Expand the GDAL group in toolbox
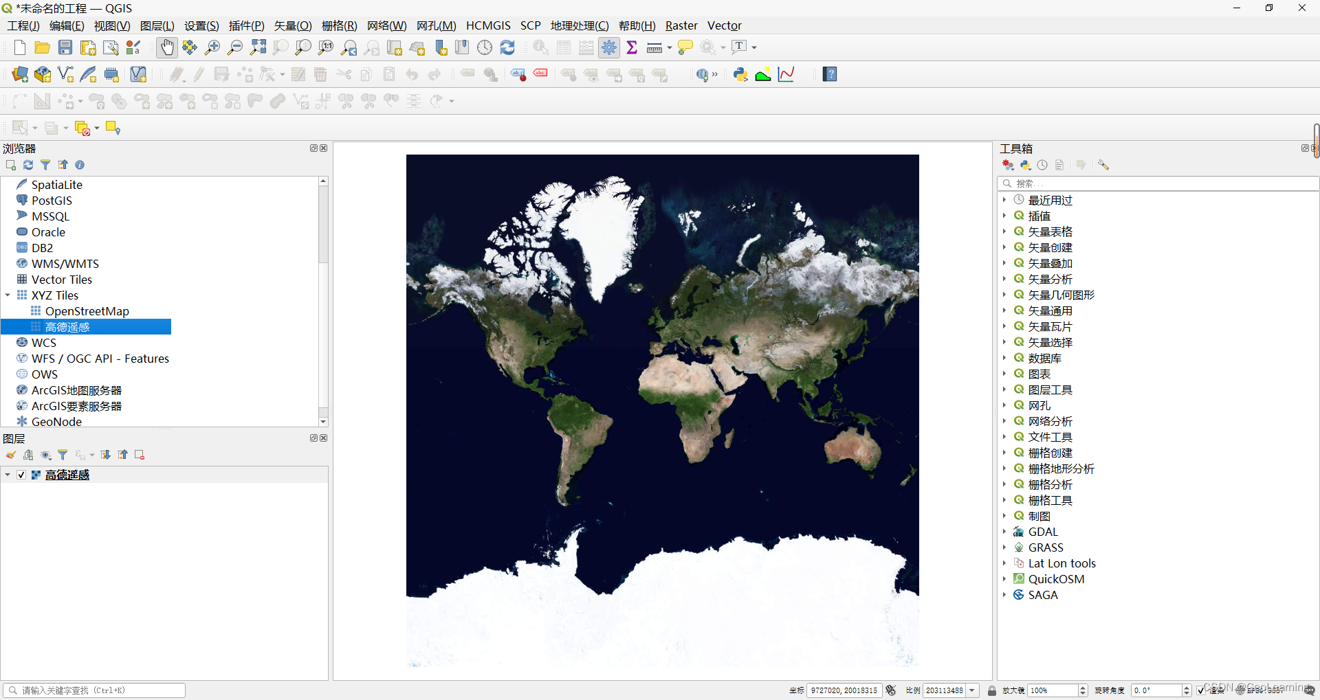The height and width of the screenshot is (700, 1320). click(x=1004, y=531)
